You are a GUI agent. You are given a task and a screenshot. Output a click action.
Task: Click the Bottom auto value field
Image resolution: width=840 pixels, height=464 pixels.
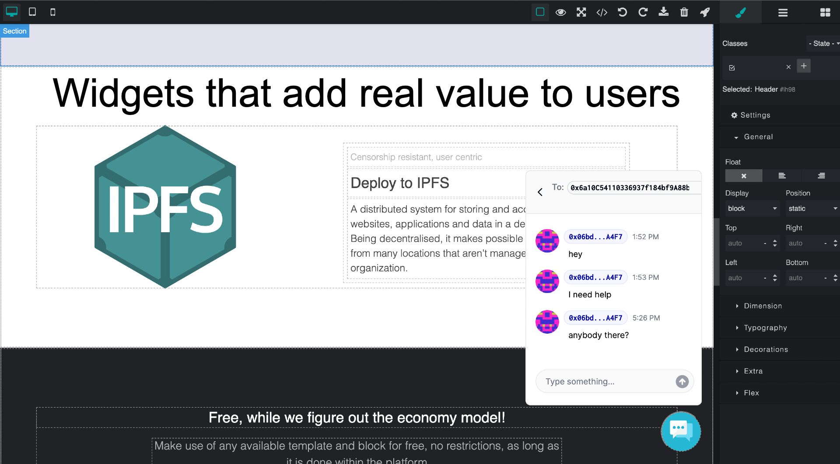[x=804, y=278]
